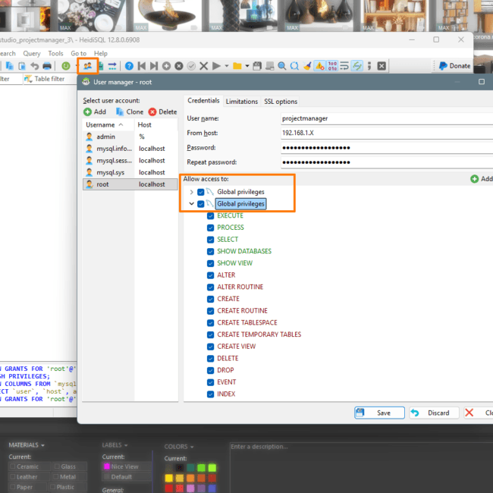The height and width of the screenshot is (493, 493).
Task: Toggle the EXECUTE privilege checkbox
Action: pos(211,215)
